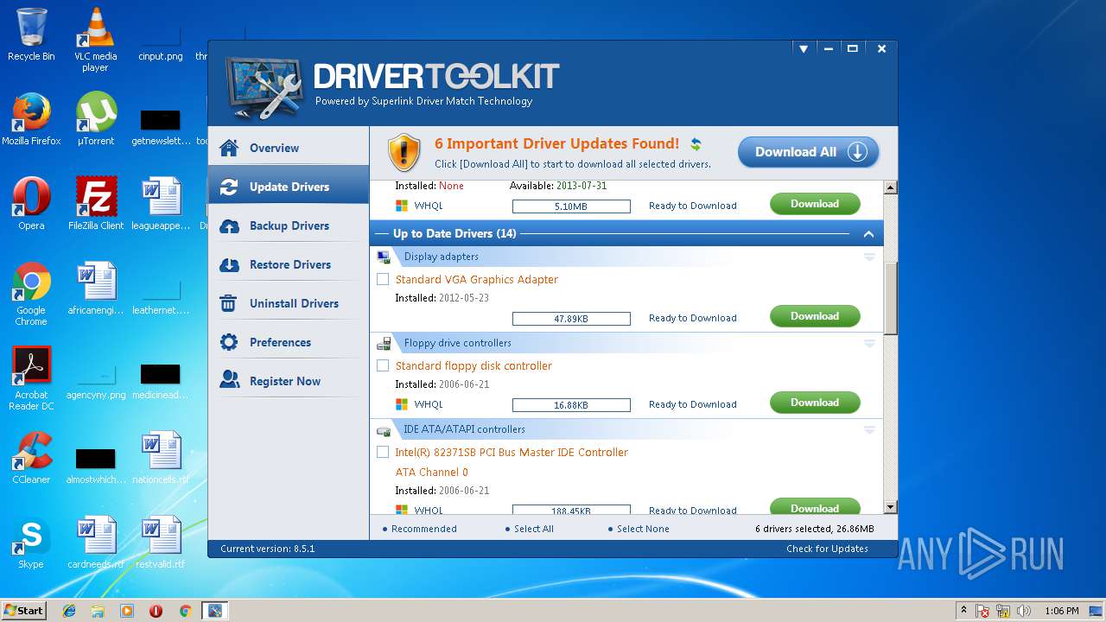Click the Preferences gear icon
Screen dimensions: 1106x622
click(229, 342)
